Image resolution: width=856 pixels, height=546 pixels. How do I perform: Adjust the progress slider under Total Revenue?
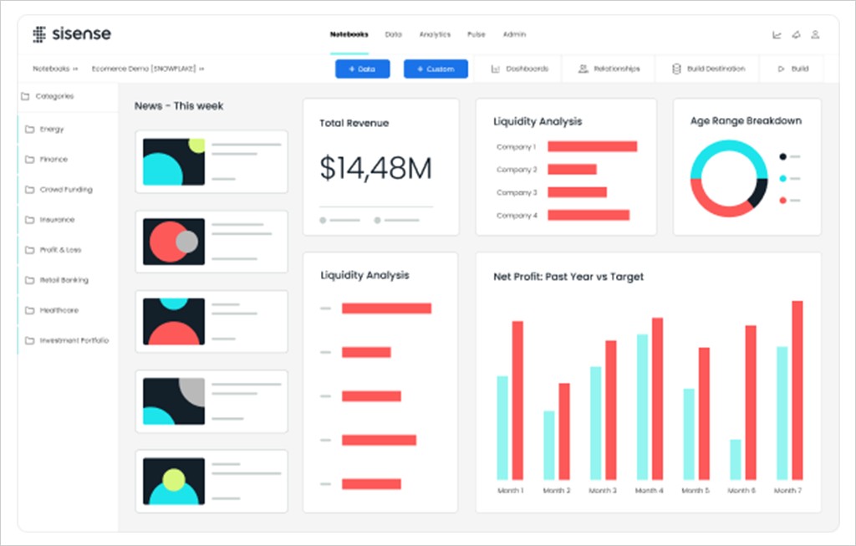(x=339, y=220)
